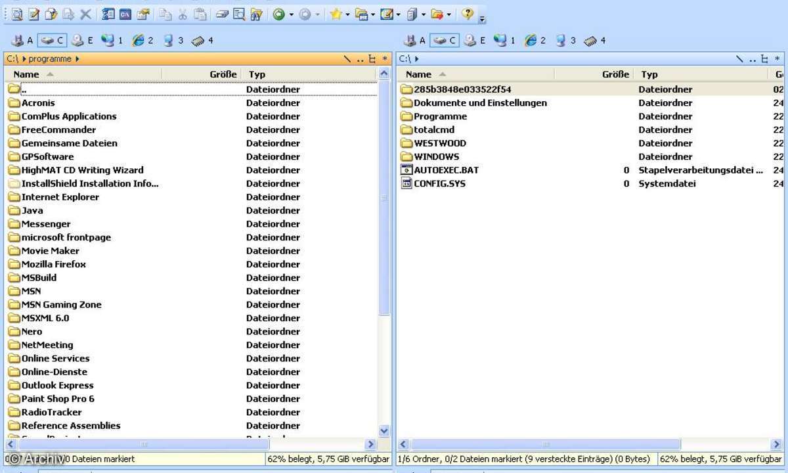This screenshot has width=788, height=473.
Task: Click the Delete X toolbar icon
Action: pos(85,14)
